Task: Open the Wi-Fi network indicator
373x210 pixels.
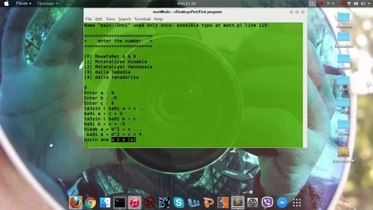Action: [x=349, y=3]
